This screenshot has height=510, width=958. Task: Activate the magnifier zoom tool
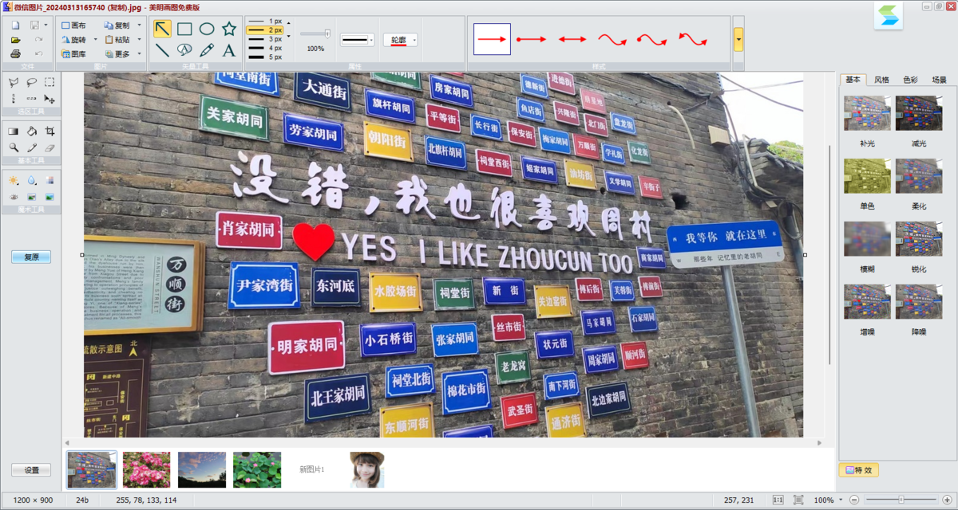tap(14, 147)
